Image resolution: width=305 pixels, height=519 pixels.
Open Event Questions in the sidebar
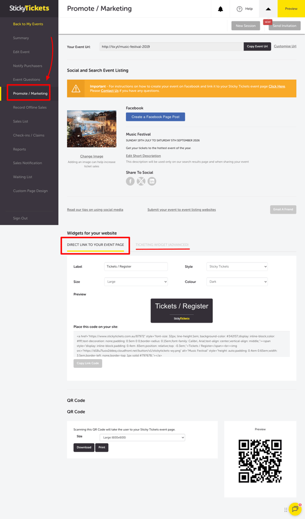pos(27,79)
